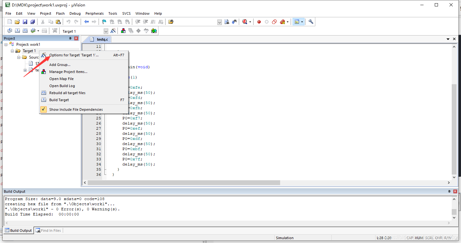
Task: Open Target Options magic wand toolbar icon
Action: pyautogui.click(x=113, y=31)
